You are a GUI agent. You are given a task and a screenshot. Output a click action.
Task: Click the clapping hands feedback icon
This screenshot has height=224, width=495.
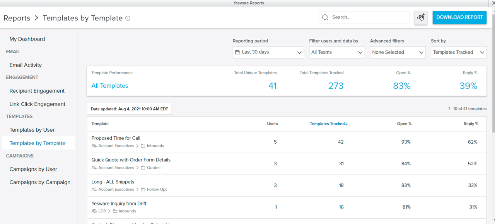(x=421, y=18)
